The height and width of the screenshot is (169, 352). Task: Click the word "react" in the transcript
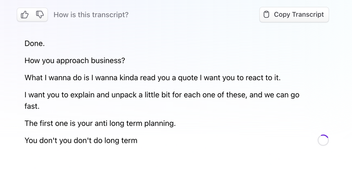click(254, 77)
